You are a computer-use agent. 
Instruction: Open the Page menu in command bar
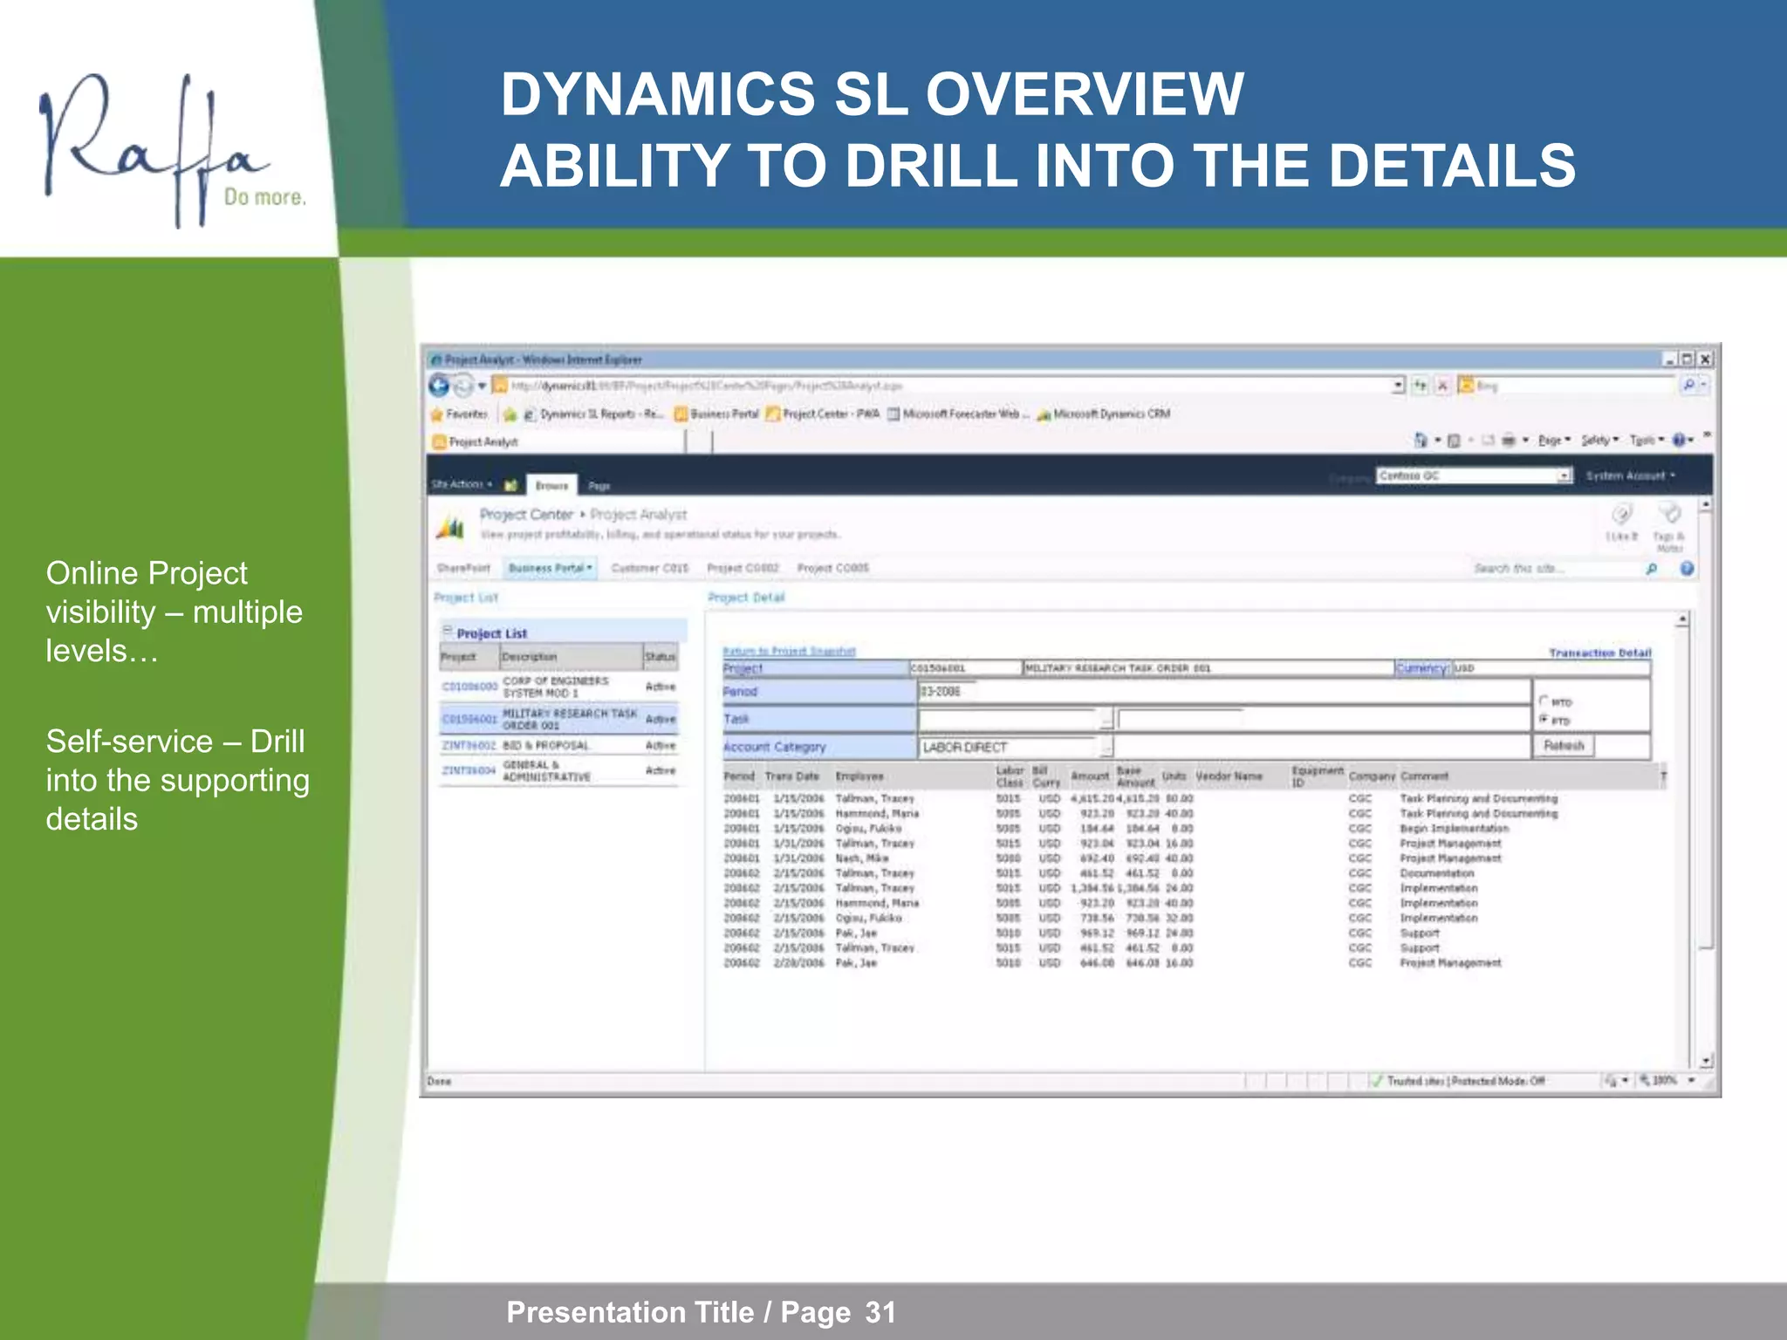[x=1554, y=441]
